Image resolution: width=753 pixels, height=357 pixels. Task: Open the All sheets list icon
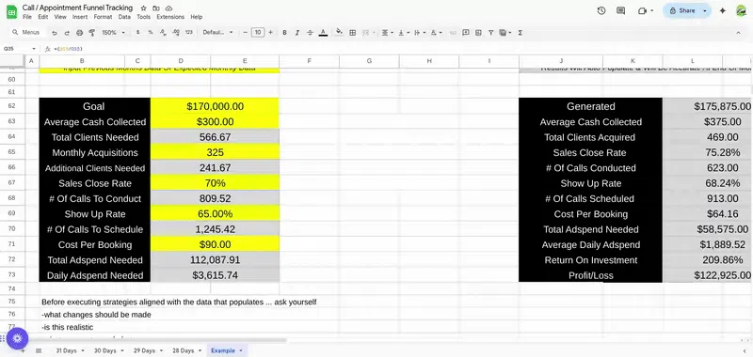pos(39,350)
